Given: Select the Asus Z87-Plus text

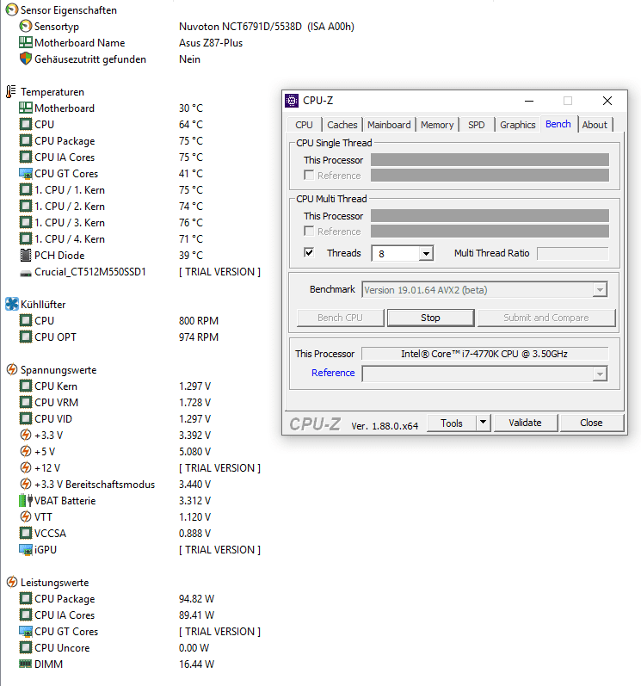Looking at the screenshot, I should coord(210,42).
